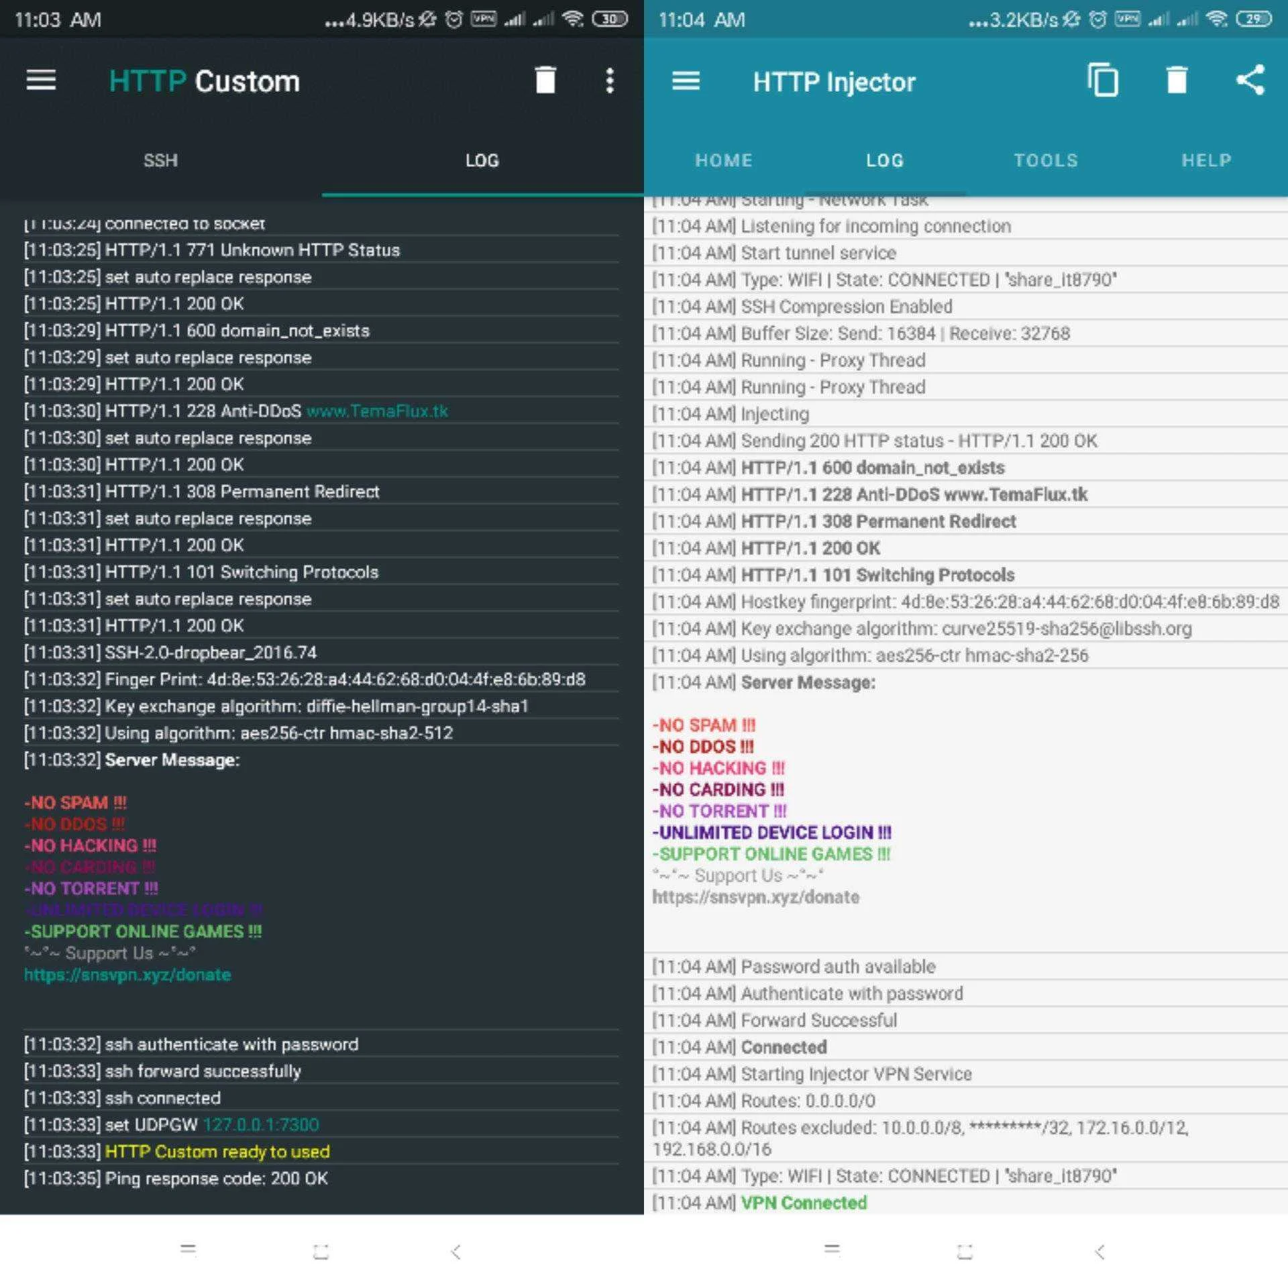Copy the HTTP Injector log
The width and height of the screenshot is (1288, 1288).
(1103, 80)
